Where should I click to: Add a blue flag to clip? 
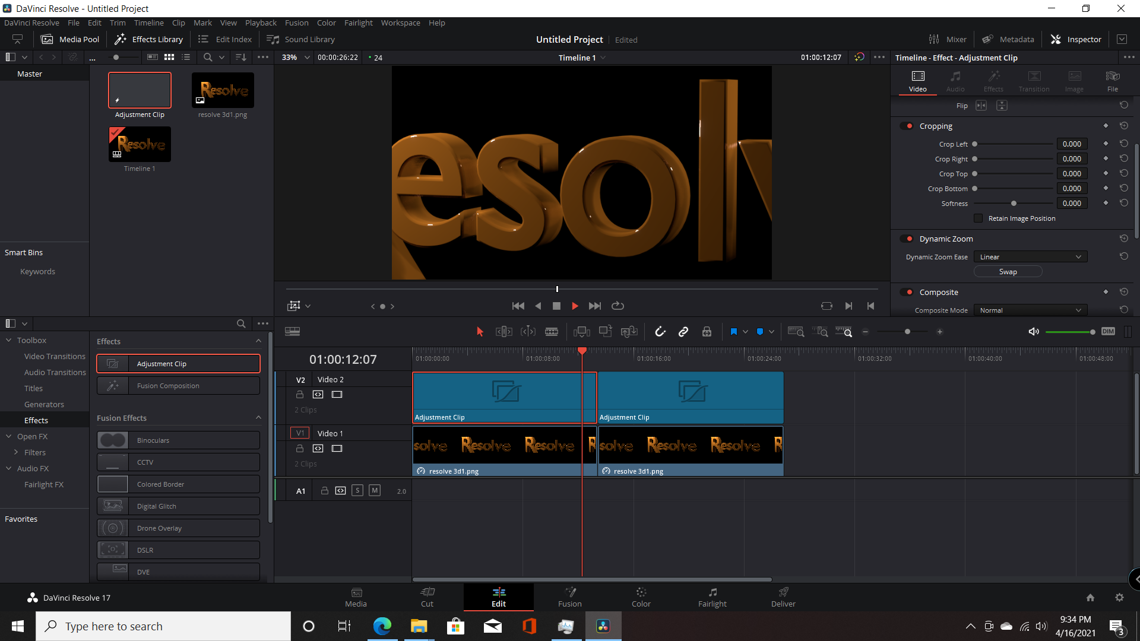pos(733,332)
